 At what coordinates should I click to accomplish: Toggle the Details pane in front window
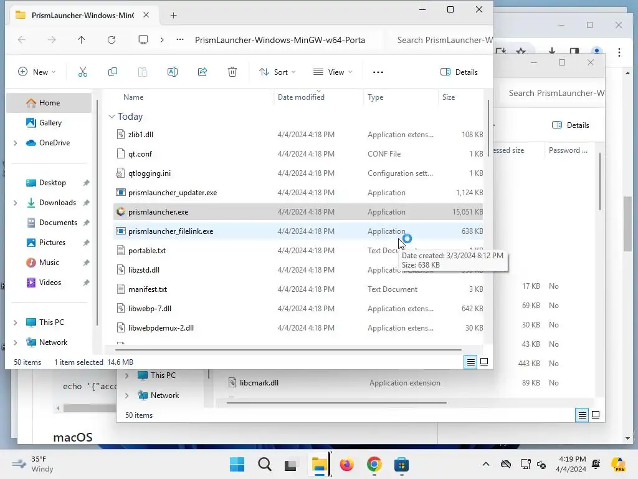click(x=459, y=72)
